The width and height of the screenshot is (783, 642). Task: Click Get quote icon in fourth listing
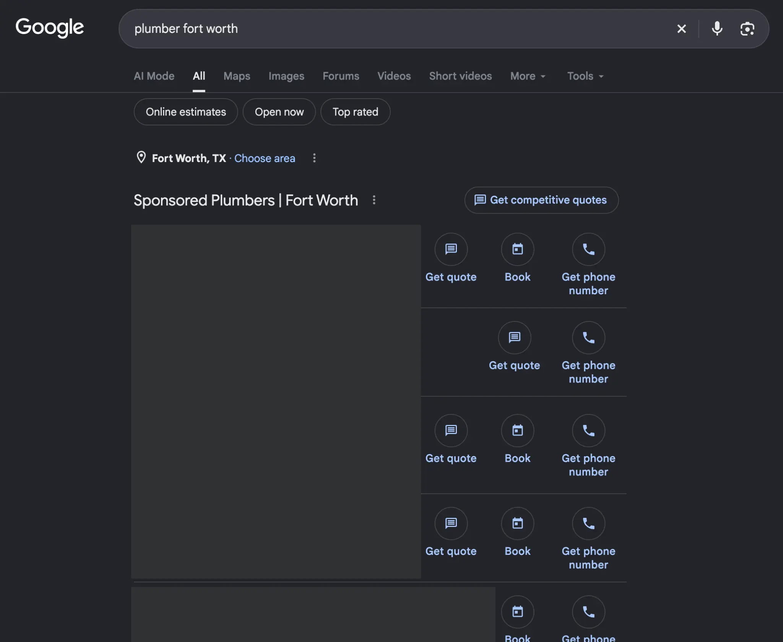(x=451, y=523)
